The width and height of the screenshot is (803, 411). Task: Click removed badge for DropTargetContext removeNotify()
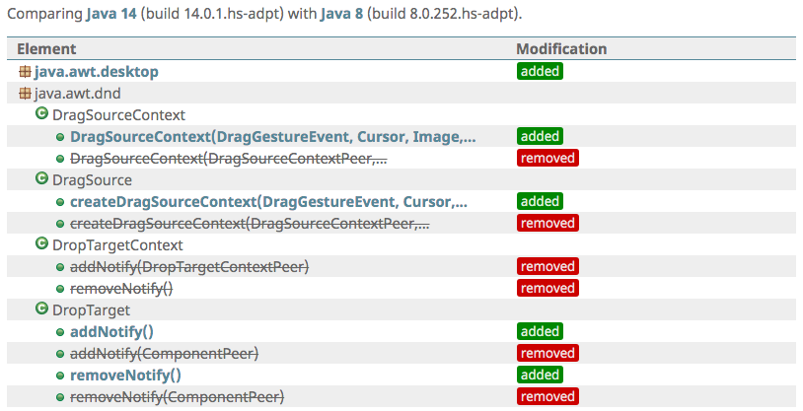547,288
